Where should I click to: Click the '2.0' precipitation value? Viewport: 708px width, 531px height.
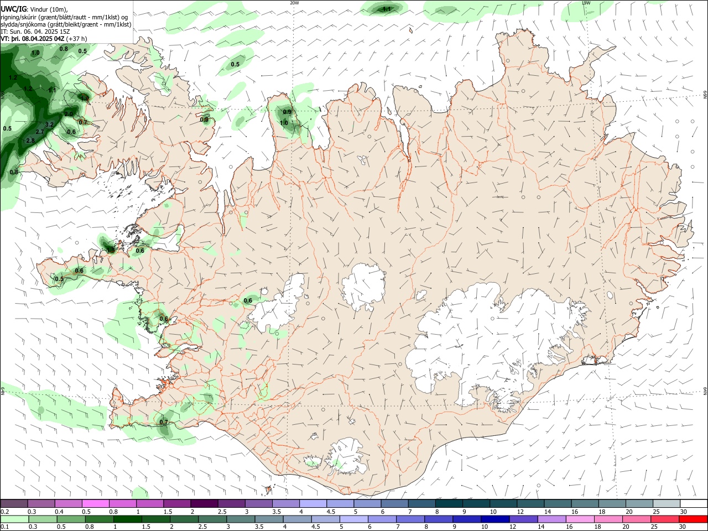point(69,114)
